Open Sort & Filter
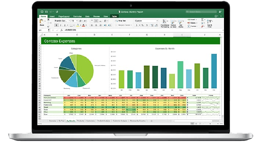The height and width of the screenshot is (143, 262). tap(210, 23)
